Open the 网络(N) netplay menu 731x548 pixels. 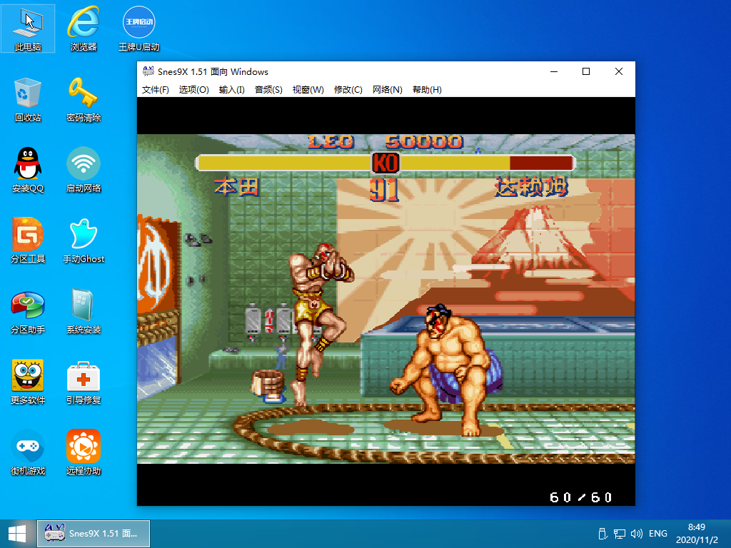pos(388,89)
